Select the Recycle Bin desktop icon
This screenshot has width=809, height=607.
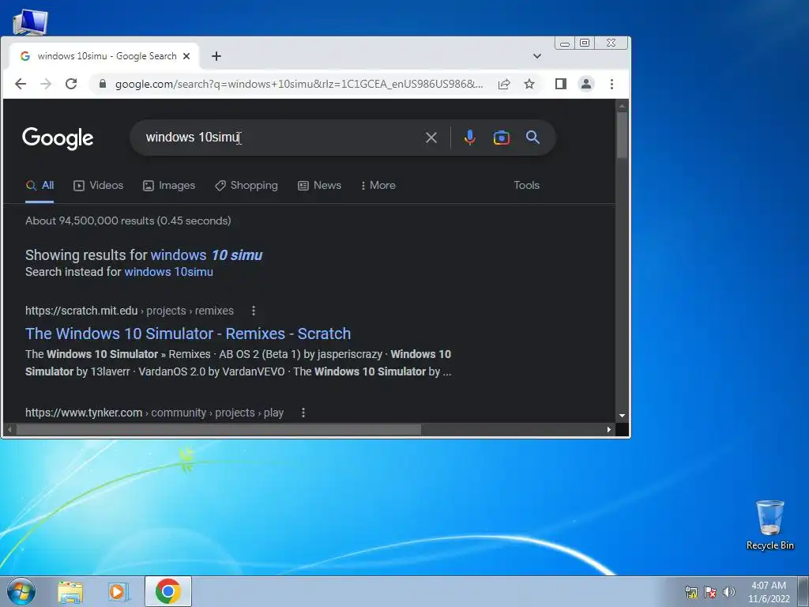pos(769,525)
